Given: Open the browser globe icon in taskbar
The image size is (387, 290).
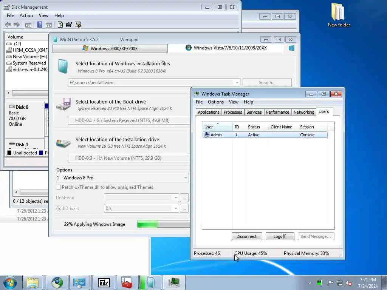Looking at the screenshot, I should [57, 282].
